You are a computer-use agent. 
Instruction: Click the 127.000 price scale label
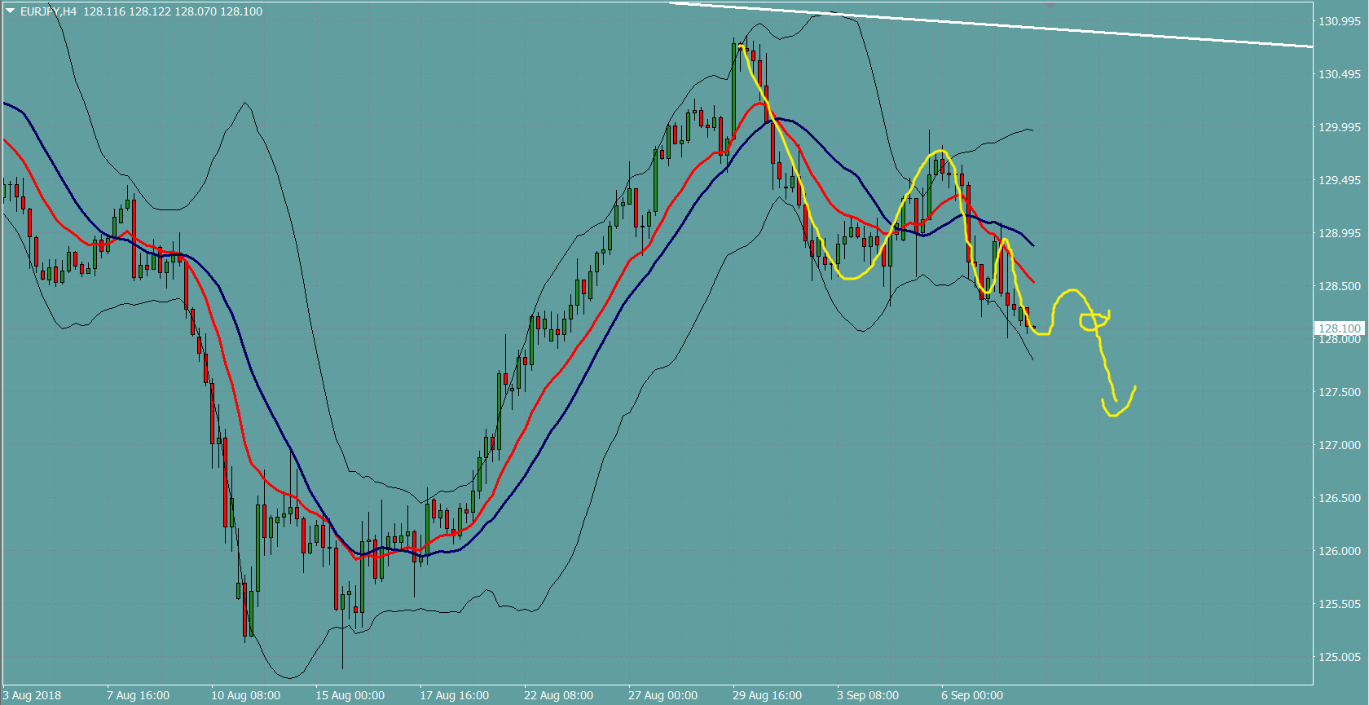1339,445
